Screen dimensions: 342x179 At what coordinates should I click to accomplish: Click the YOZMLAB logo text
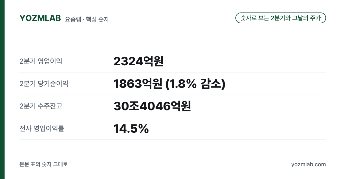40,18
